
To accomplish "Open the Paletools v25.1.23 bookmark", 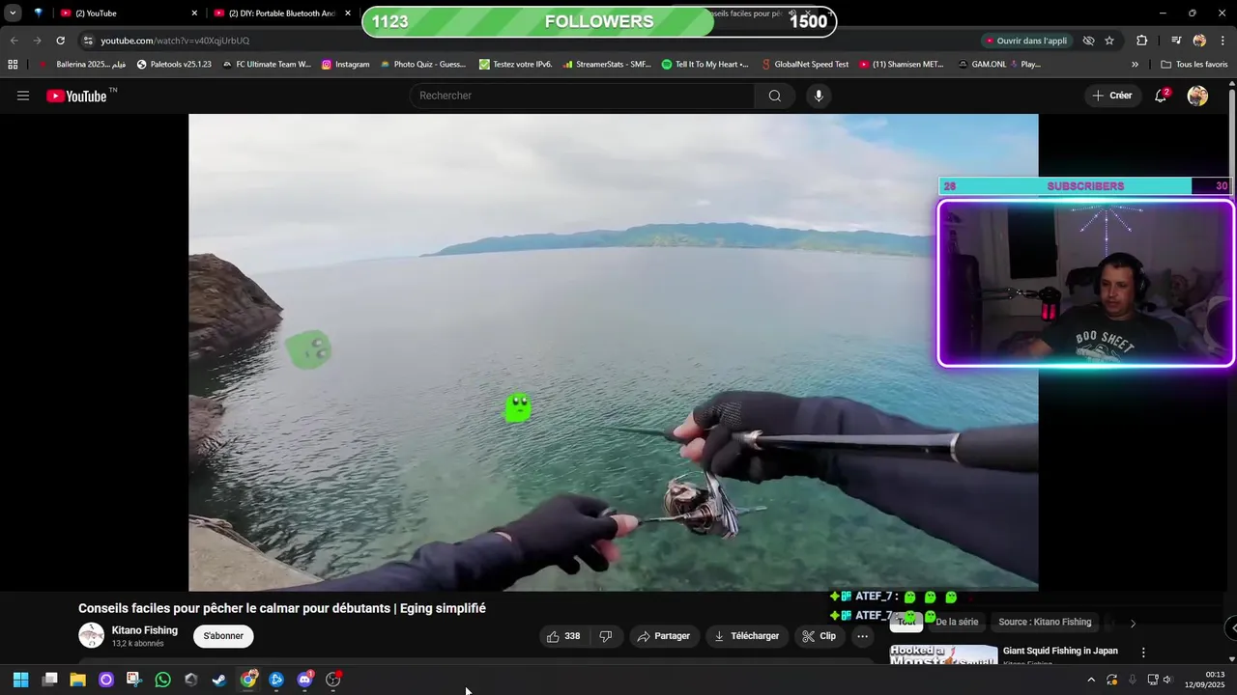I will (174, 65).
